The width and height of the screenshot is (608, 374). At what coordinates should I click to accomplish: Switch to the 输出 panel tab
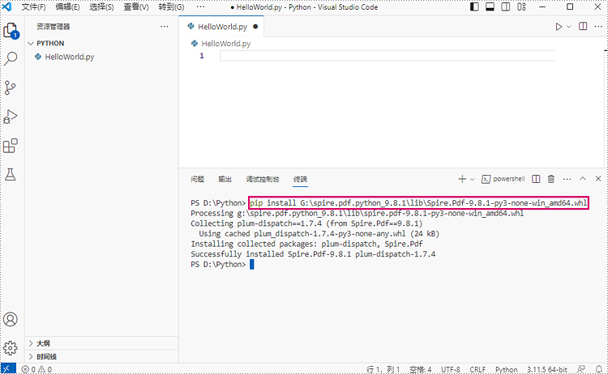pyautogui.click(x=225, y=179)
